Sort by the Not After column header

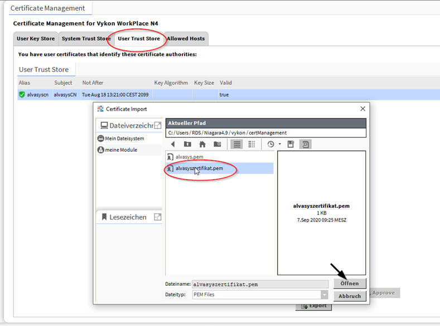pos(93,83)
